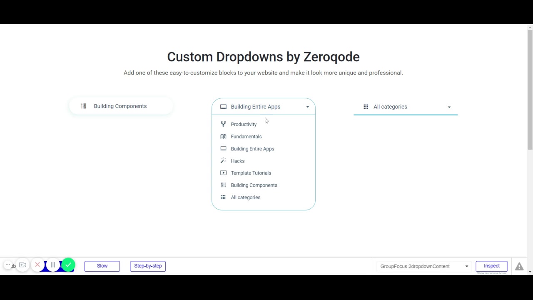Click the subtitle text about easy-to-customize blocks

tap(263, 73)
